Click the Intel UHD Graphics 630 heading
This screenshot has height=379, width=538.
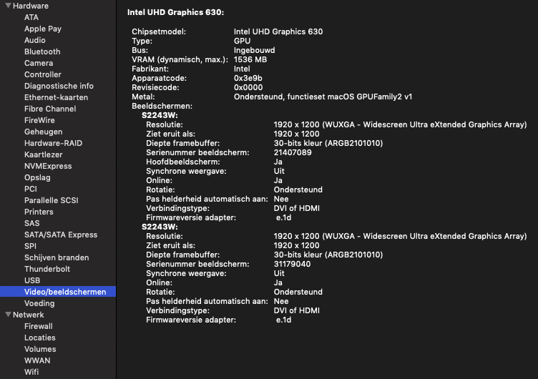click(x=176, y=12)
